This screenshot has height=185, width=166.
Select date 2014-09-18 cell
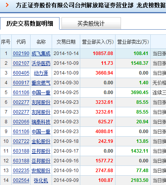pos(66,141)
